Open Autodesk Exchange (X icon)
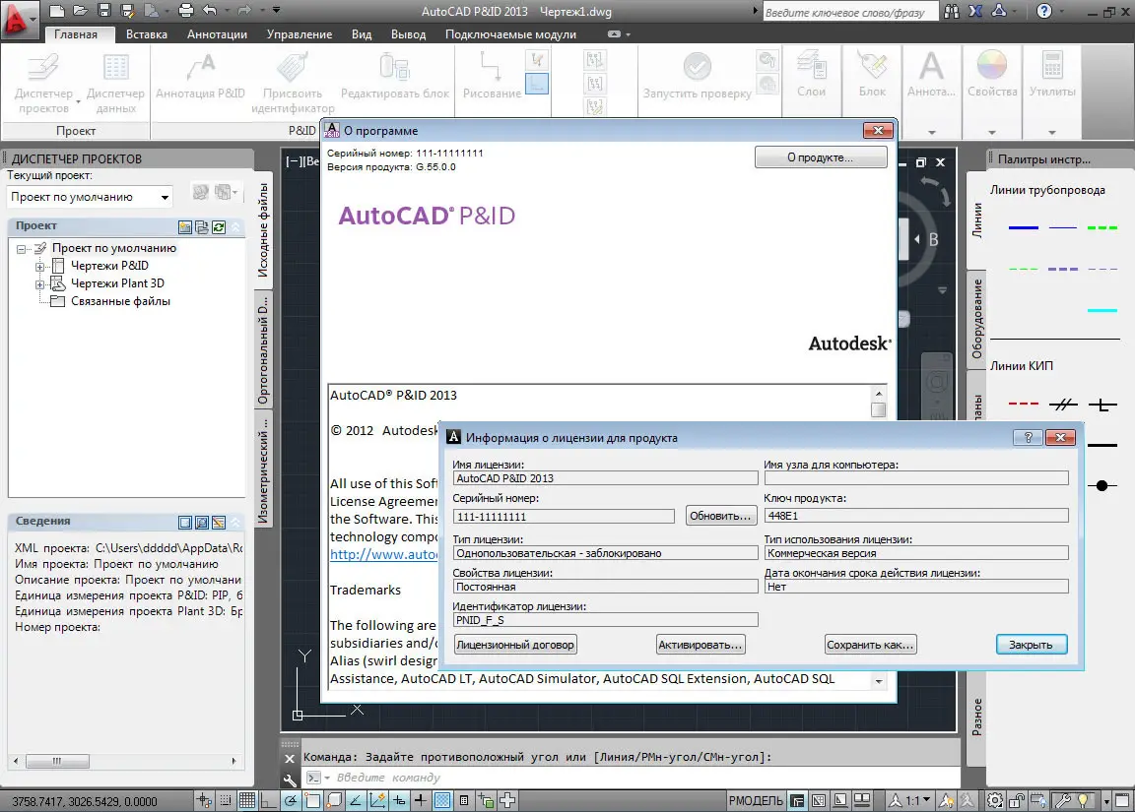Image resolution: width=1135 pixels, height=812 pixels. tap(975, 11)
